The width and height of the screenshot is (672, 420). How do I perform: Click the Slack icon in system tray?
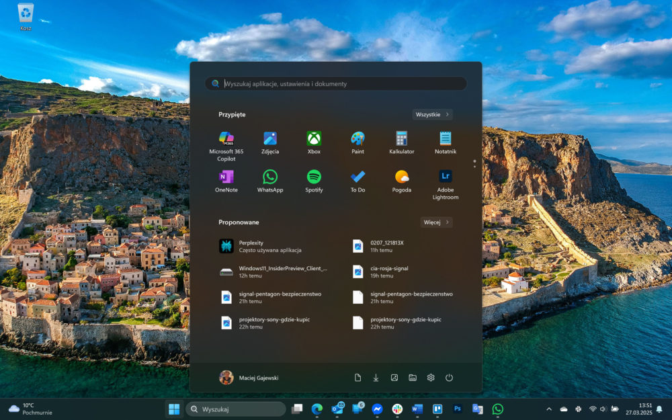pos(578,409)
